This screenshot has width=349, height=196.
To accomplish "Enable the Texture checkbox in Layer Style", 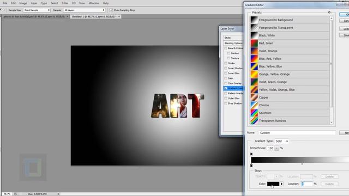I will [x=228, y=58].
